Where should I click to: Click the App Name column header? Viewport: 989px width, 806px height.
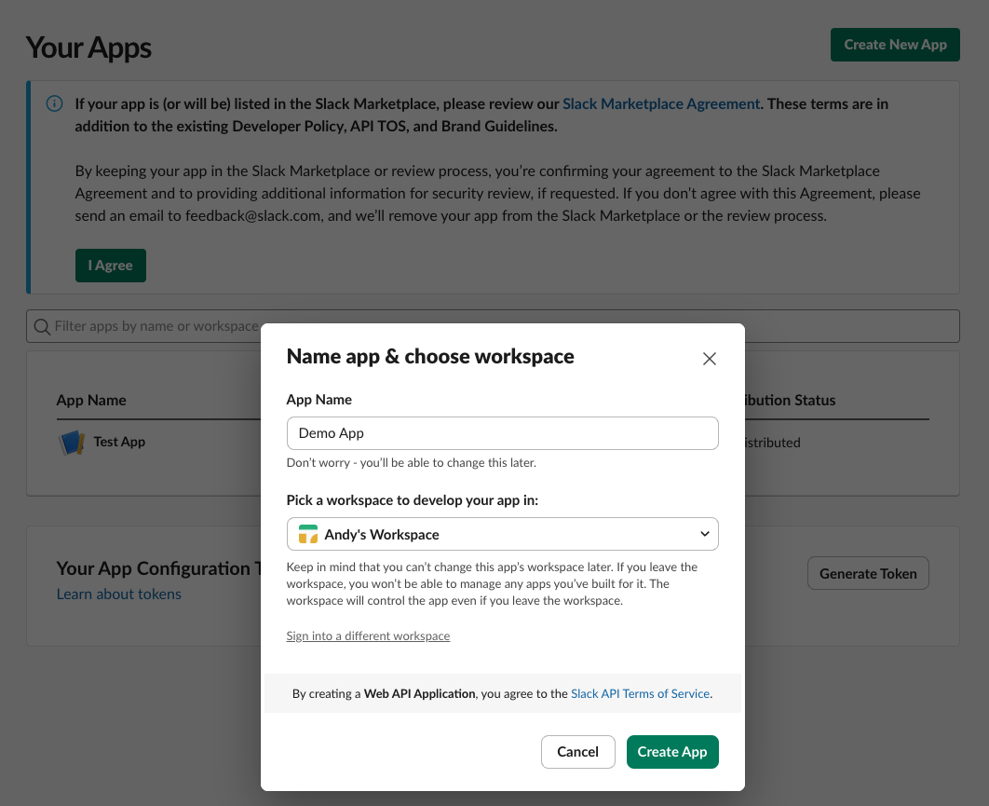[x=91, y=401]
